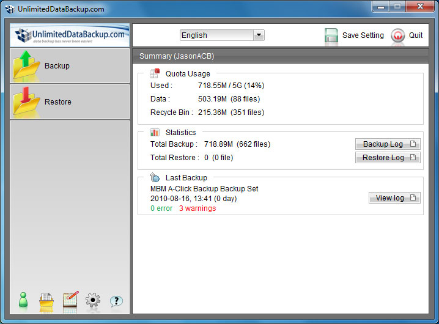The width and height of the screenshot is (439, 324).
Task: Click '2010-08-16, 13:41 (0 day)' date
Action: click(x=193, y=199)
